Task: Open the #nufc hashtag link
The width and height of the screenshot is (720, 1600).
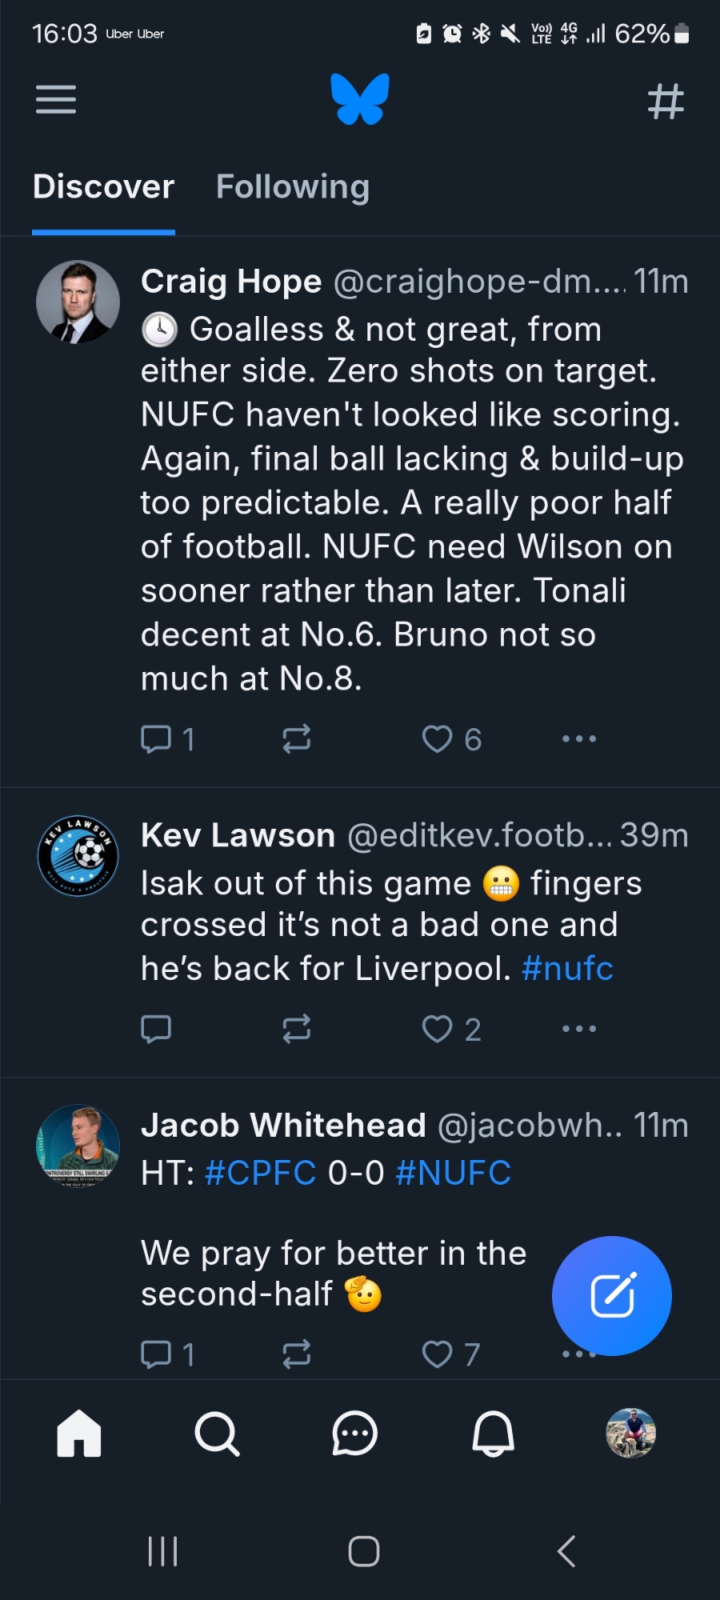Action: point(567,969)
